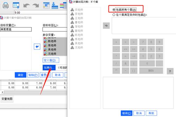Click the 确定 button
The image size is (176, 117).
(21, 75)
